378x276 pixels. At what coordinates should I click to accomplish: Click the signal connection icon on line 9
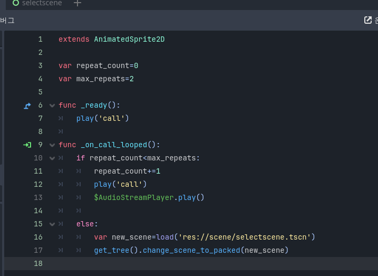pyautogui.click(x=27, y=145)
